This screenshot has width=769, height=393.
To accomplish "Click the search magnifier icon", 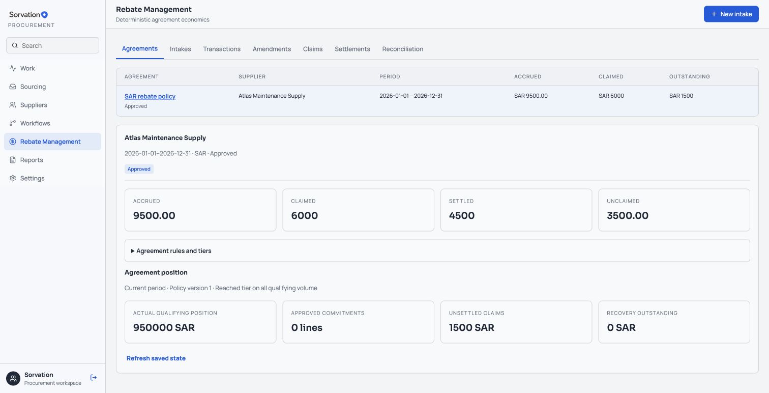I will (x=15, y=45).
